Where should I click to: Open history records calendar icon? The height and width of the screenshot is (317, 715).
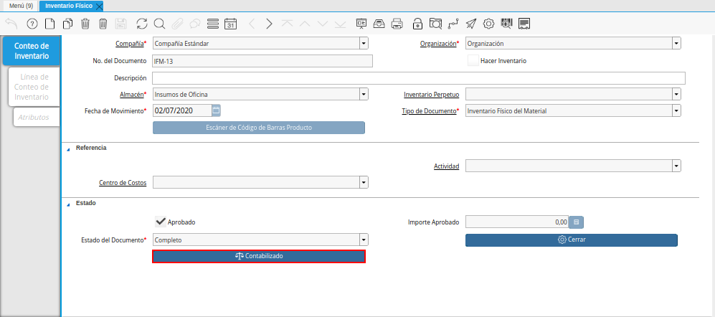click(231, 24)
